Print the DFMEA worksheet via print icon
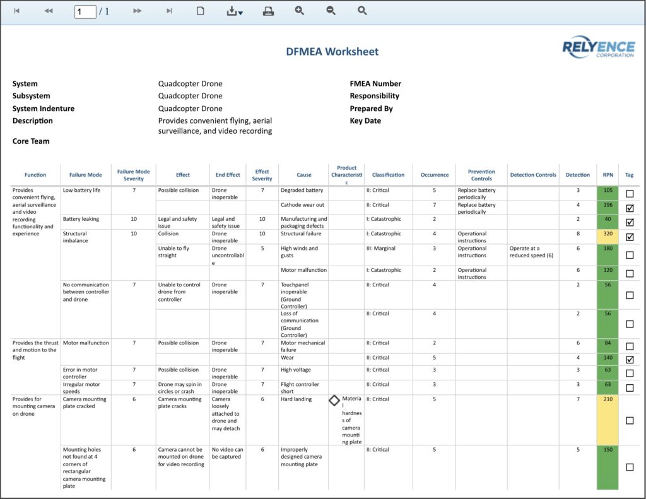Image resolution: width=646 pixels, height=499 pixels. coord(268,11)
